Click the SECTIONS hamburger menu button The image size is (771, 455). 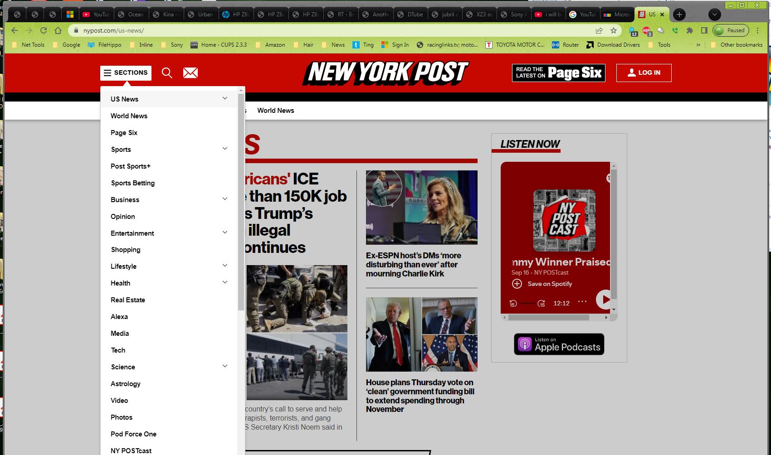pyautogui.click(x=126, y=73)
